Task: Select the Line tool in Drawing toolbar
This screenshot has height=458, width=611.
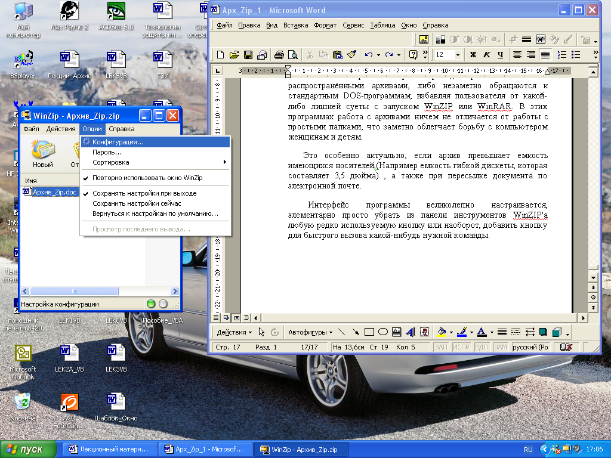Action: tap(342, 332)
